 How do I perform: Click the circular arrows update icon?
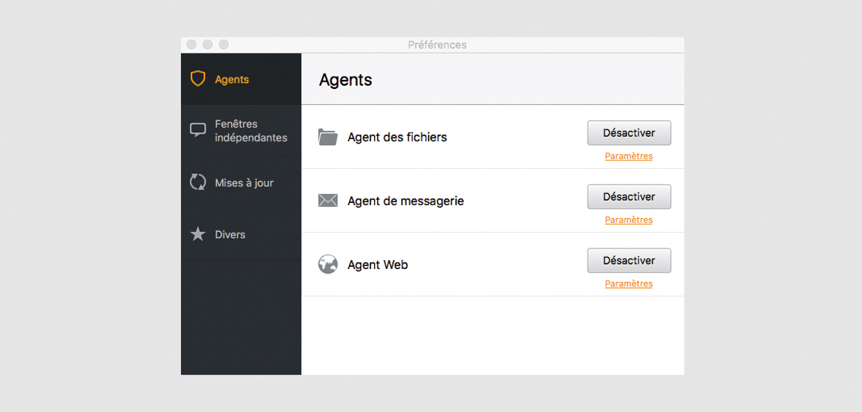198,182
